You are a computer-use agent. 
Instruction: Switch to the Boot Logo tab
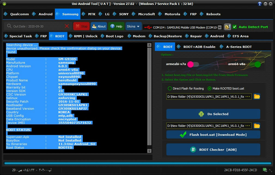(x=112, y=36)
